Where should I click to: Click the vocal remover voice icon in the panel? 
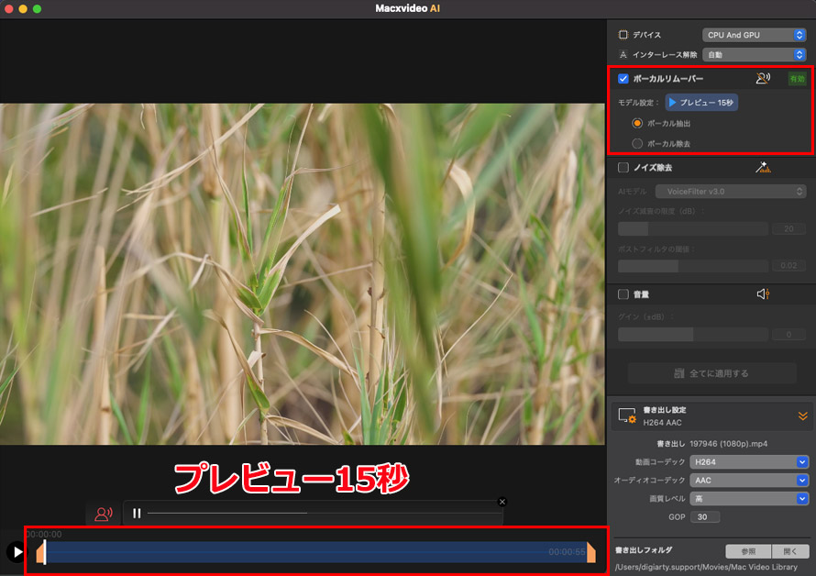pyautogui.click(x=762, y=79)
